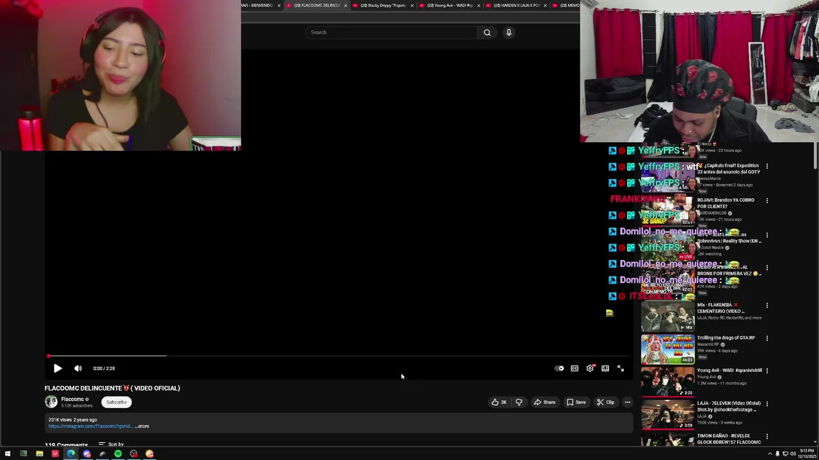
Task: Open Spotify from the taskbar
Action: pos(118,454)
